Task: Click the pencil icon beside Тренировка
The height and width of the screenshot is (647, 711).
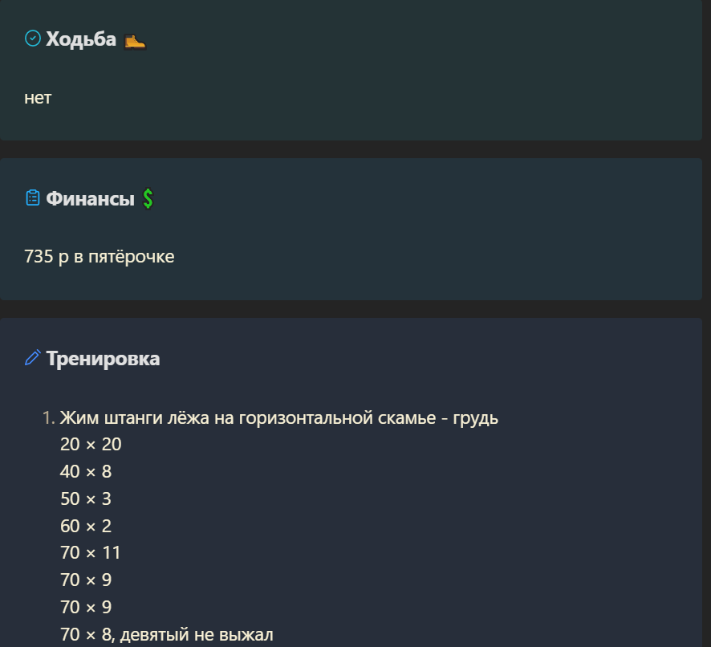Action: pyautogui.click(x=33, y=357)
